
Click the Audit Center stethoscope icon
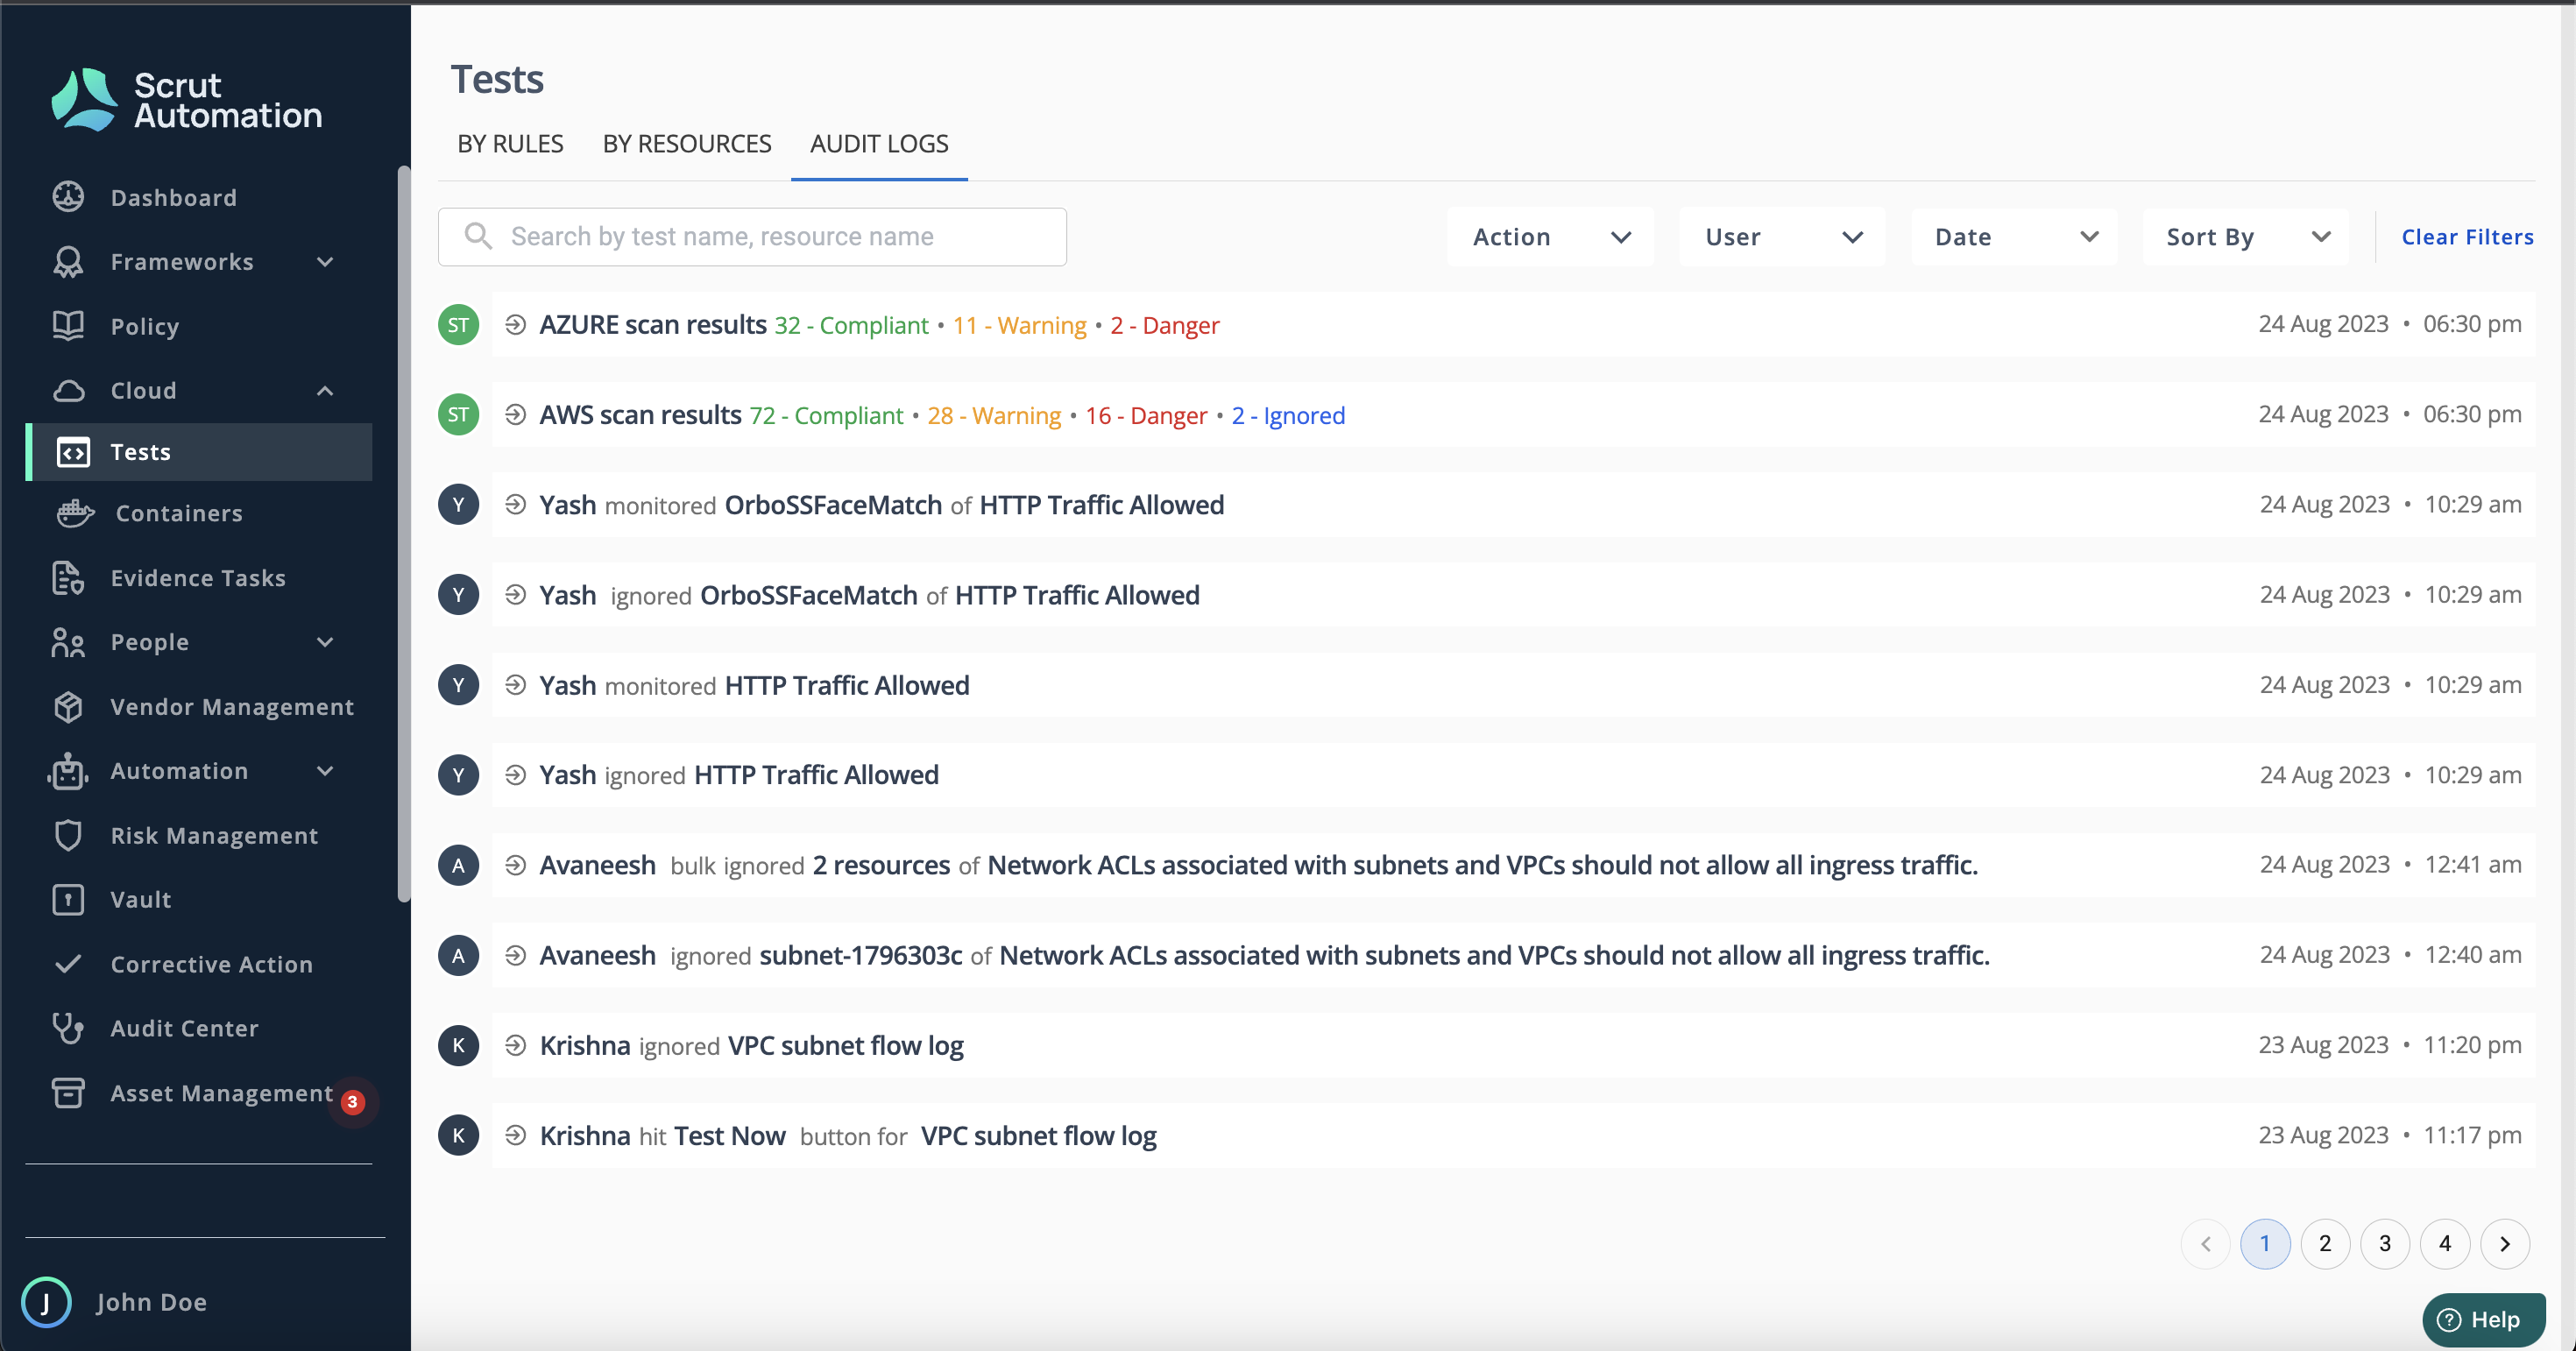coord(68,1028)
